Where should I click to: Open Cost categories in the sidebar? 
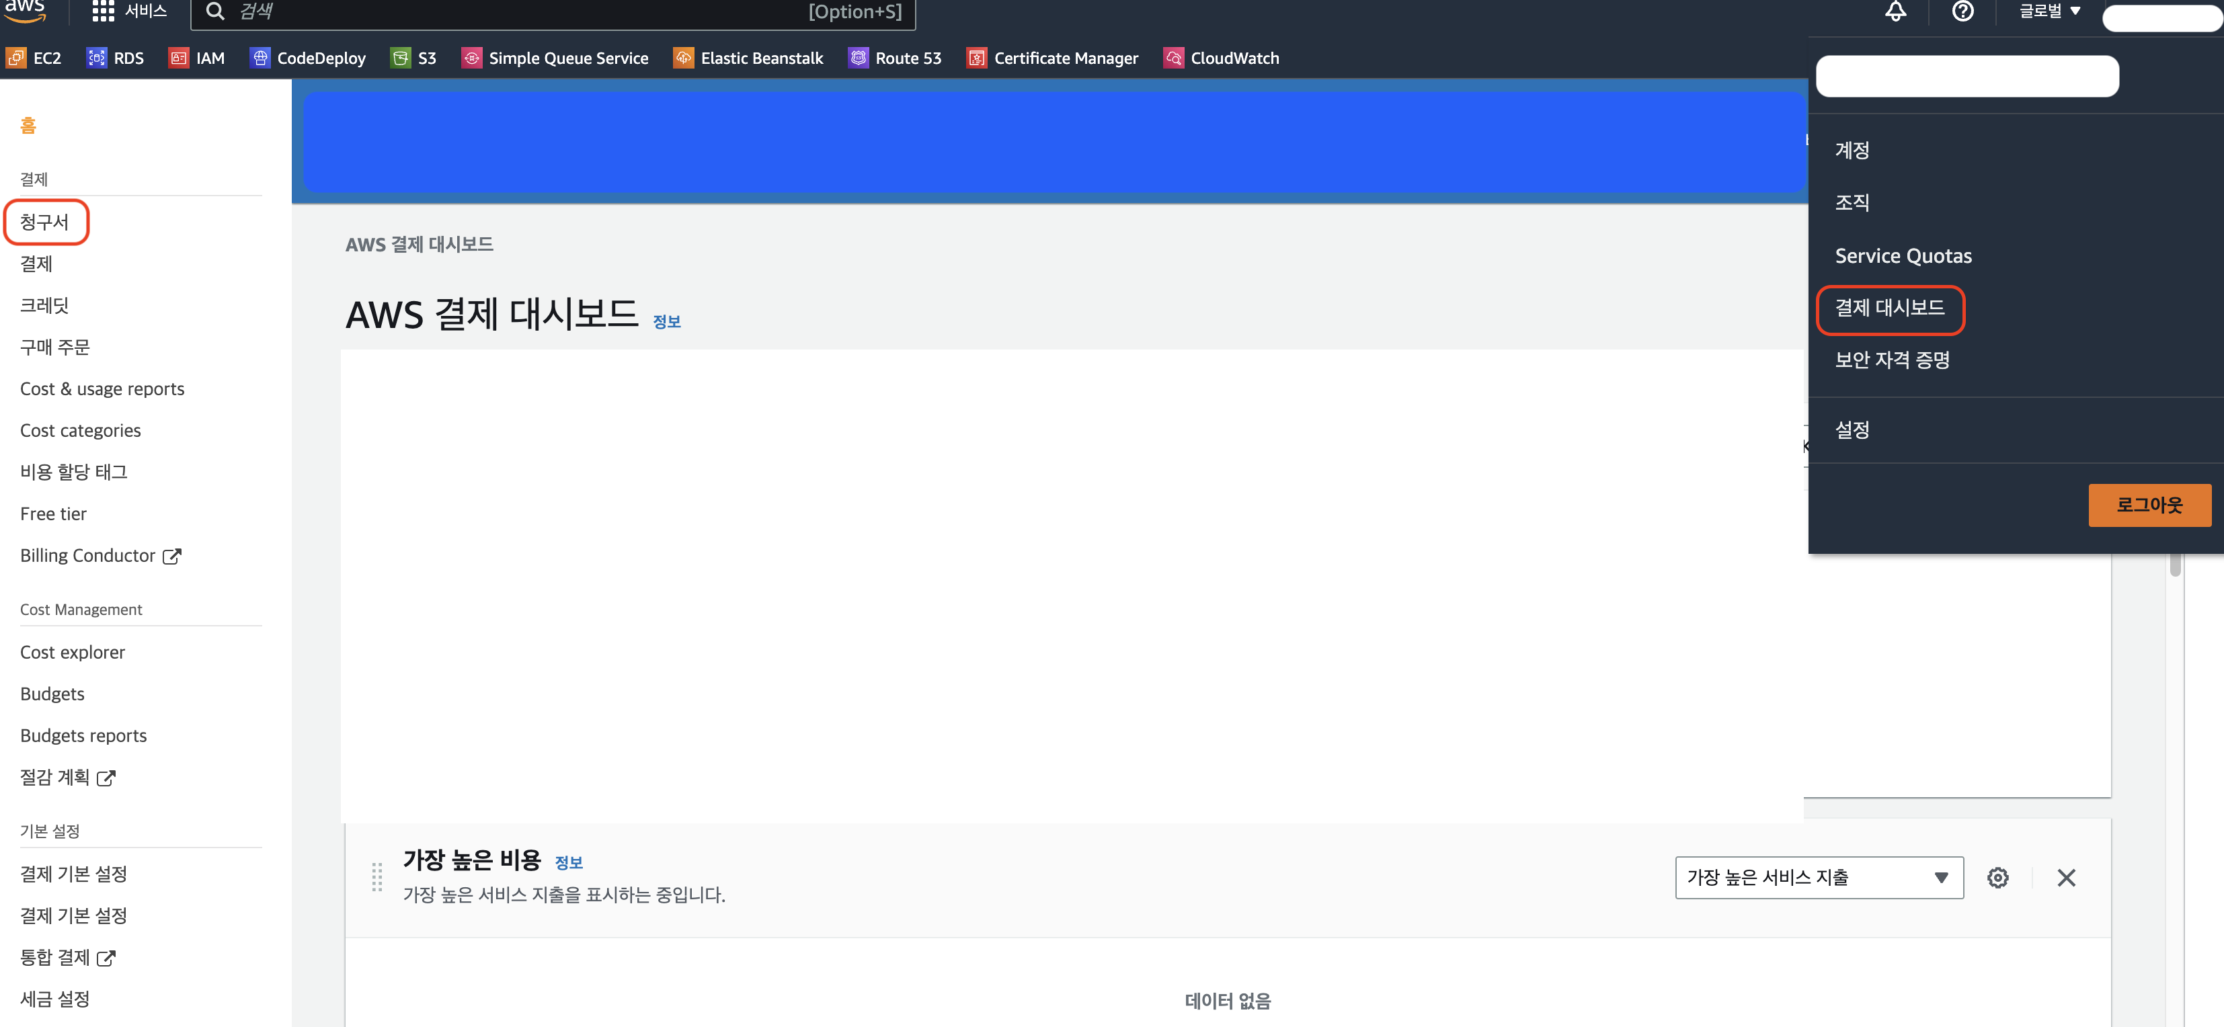click(x=80, y=431)
